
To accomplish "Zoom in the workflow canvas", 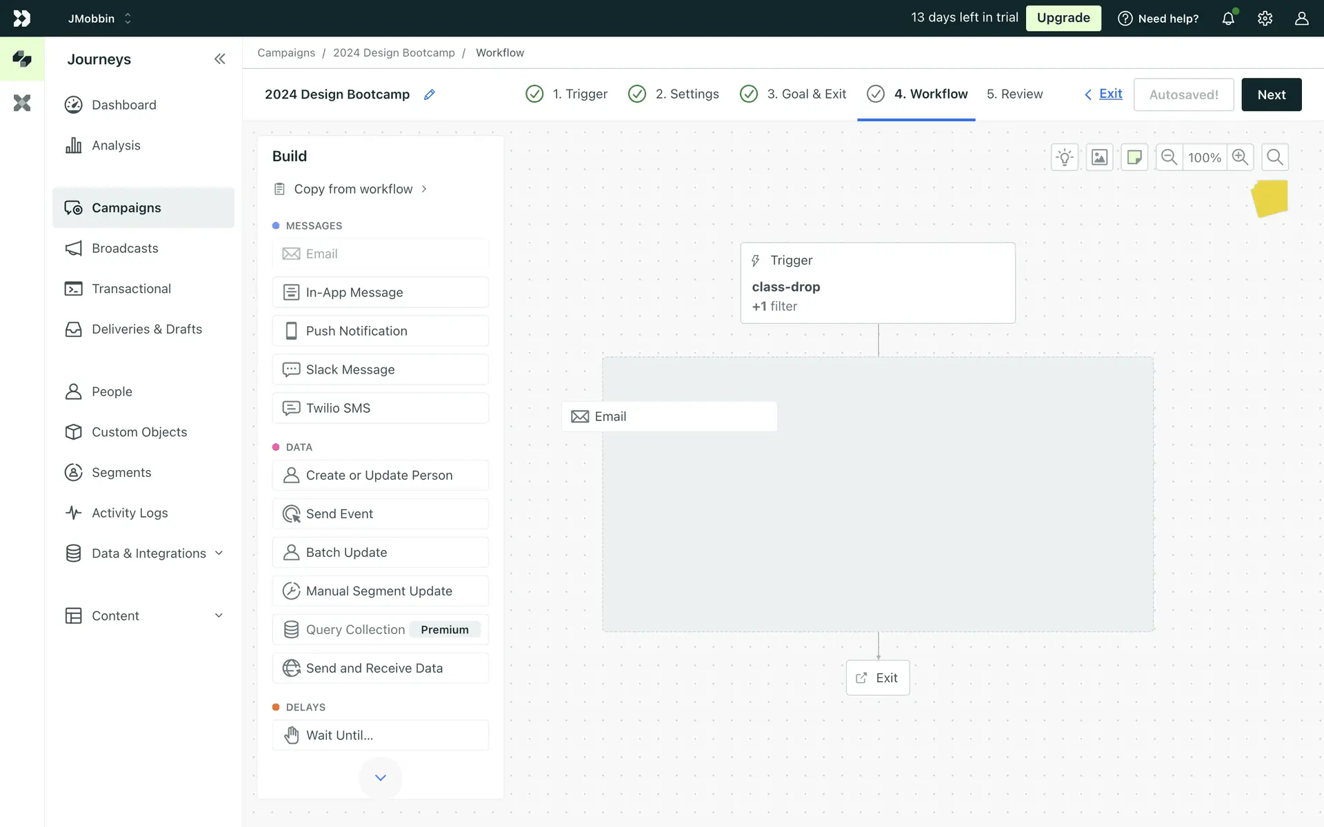I will click(1240, 157).
